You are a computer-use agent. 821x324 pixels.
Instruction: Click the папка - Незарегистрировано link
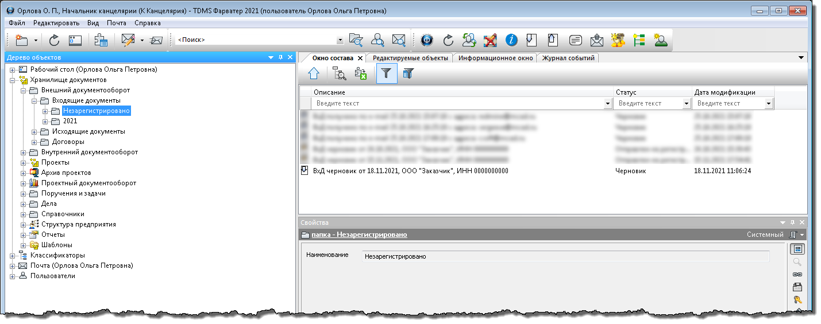click(x=359, y=235)
